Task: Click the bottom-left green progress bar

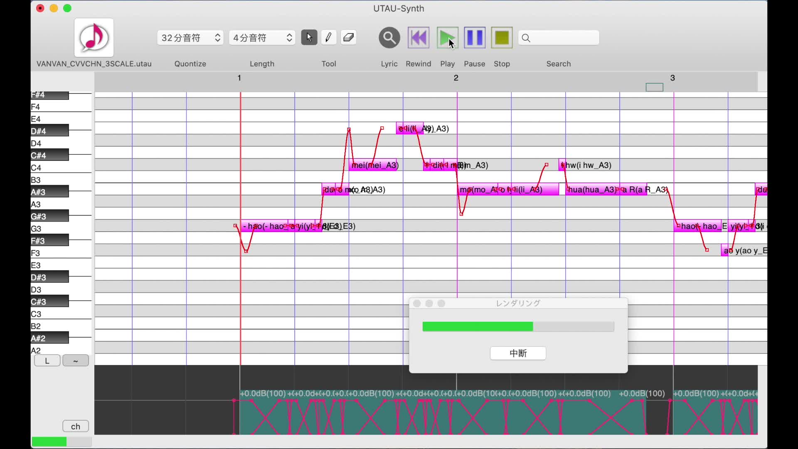Action: tap(62, 442)
